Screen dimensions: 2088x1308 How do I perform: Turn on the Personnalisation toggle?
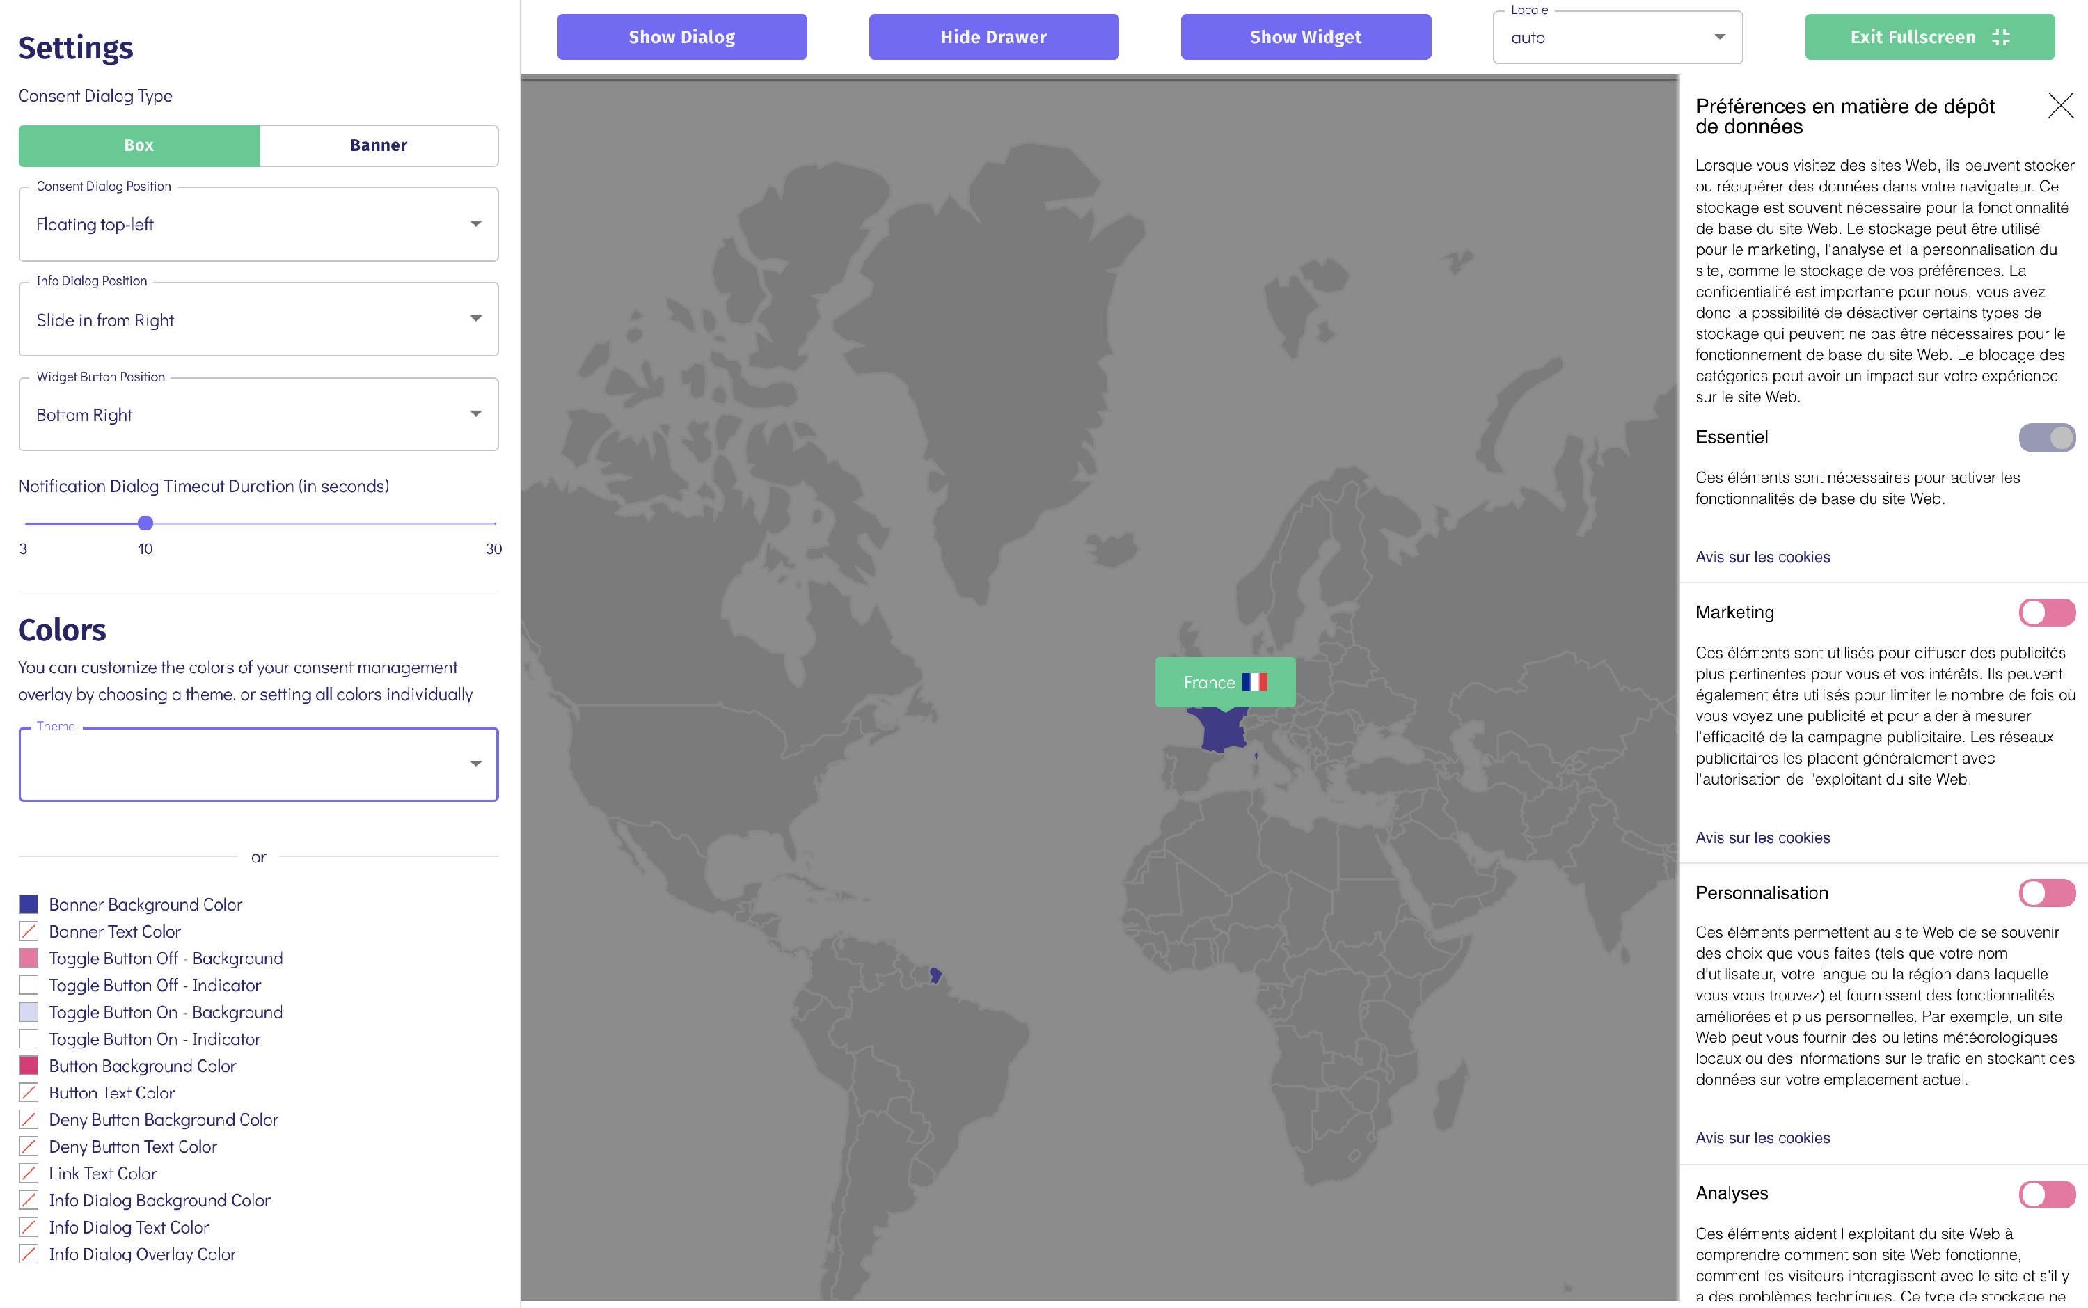coord(2046,892)
